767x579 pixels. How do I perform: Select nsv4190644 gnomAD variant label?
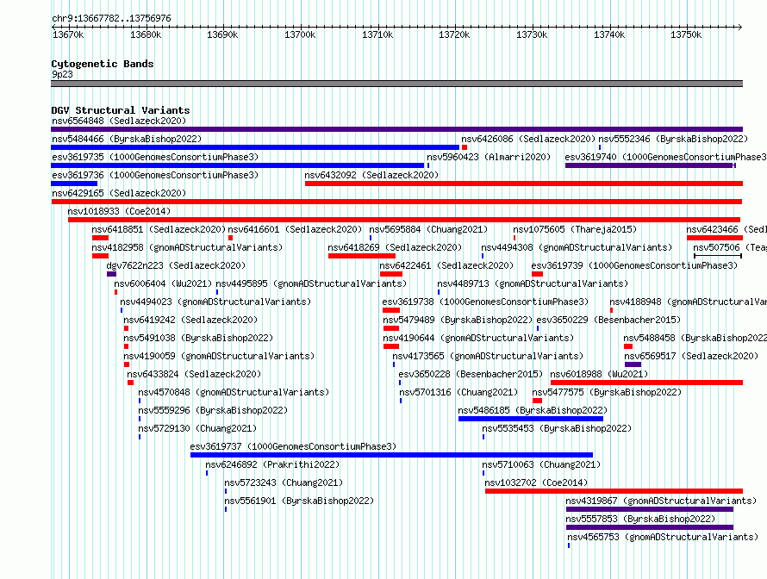pos(478,338)
